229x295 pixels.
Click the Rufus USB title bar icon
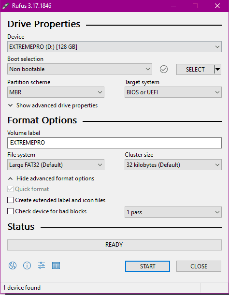5,6
